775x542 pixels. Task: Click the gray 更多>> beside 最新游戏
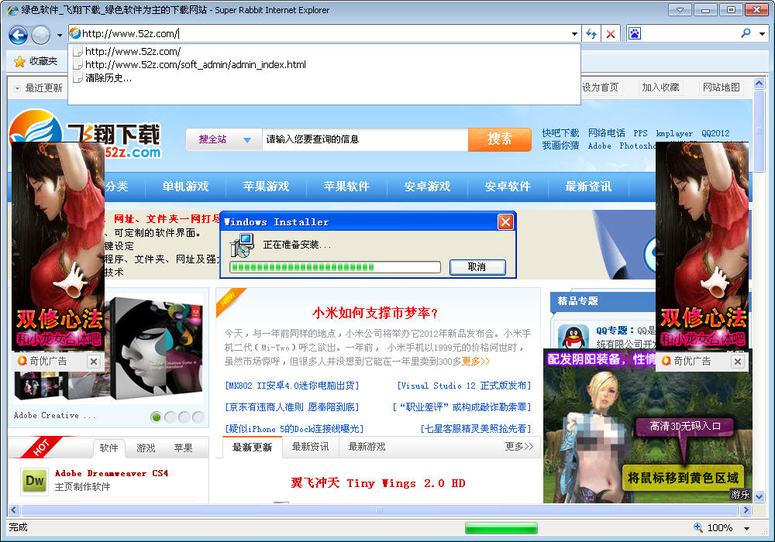pos(519,447)
